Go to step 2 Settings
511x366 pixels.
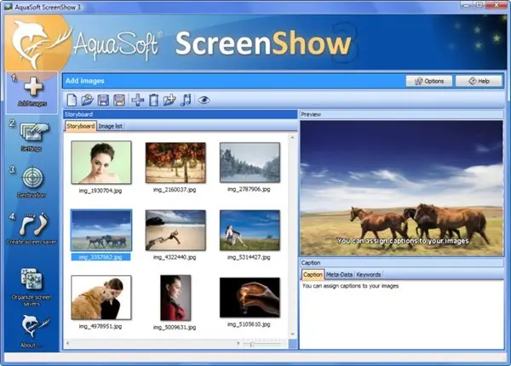(x=34, y=132)
